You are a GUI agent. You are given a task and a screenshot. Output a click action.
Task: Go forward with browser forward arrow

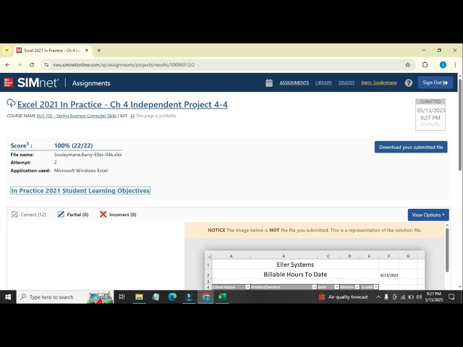pyautogui.click(x=20, y=64)
